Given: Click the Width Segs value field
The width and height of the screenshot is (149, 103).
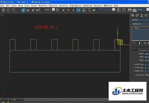Looking at the screenshot, I should [x=147, y=68].
